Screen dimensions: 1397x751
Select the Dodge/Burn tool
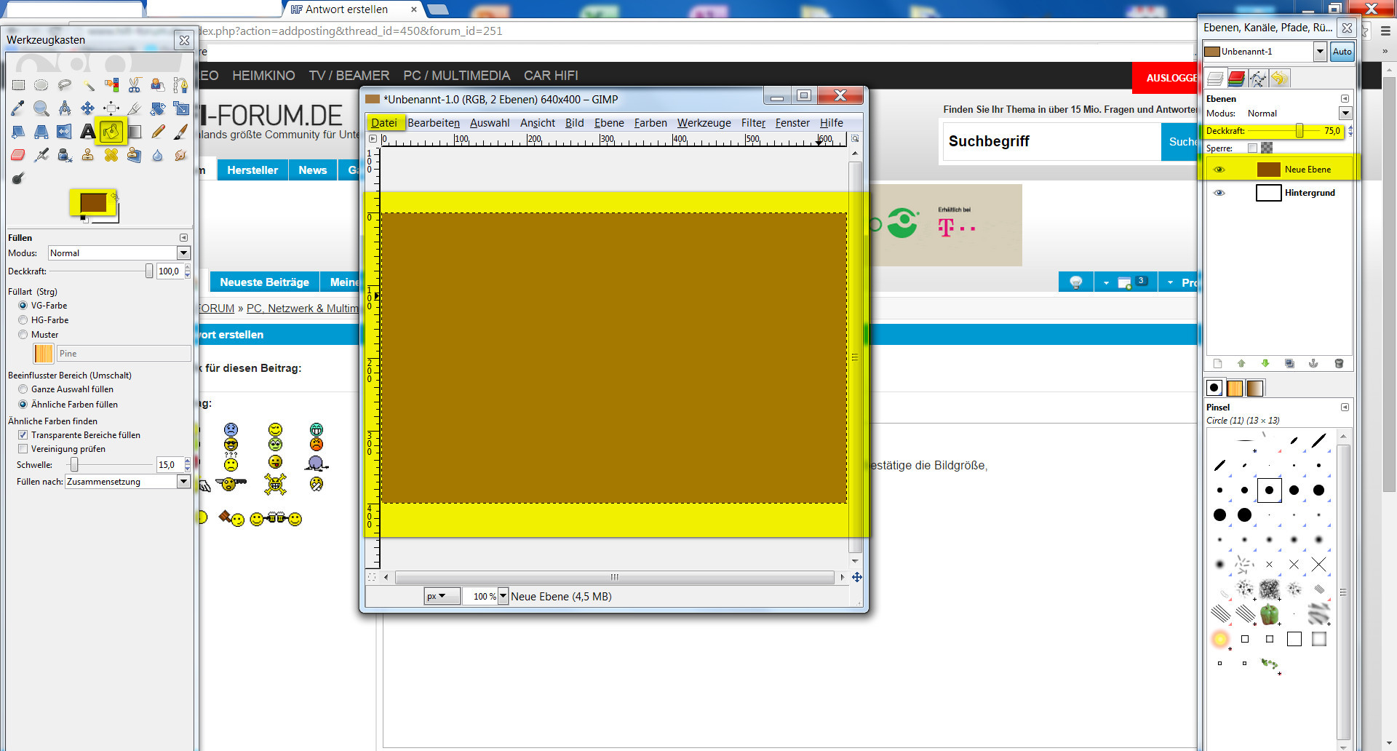click(x=18, y=178)
